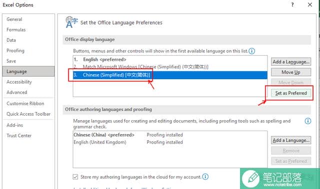This screenshot has height=189, width=320.
Task: Select Chinese (Simplified) display language row
Action: 170,75
